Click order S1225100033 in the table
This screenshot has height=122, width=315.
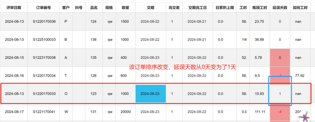click(44, 40)
